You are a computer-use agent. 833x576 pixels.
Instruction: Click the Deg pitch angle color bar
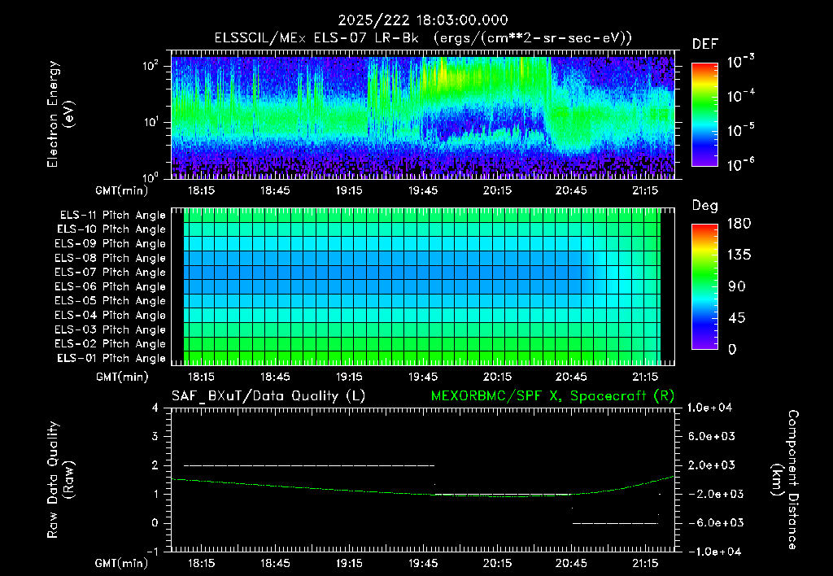tap(704, 286)
